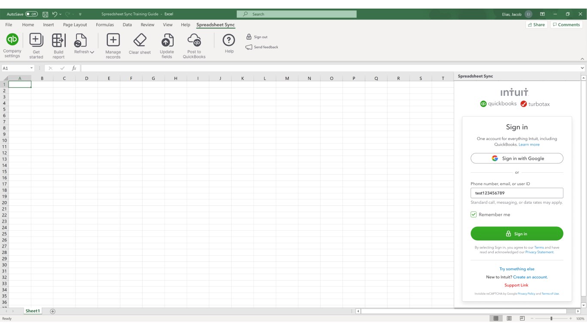Expand the Refresh dropdown arrow
Image resolution: width=587 pixels, height=330 pixels.
[92, 52]
